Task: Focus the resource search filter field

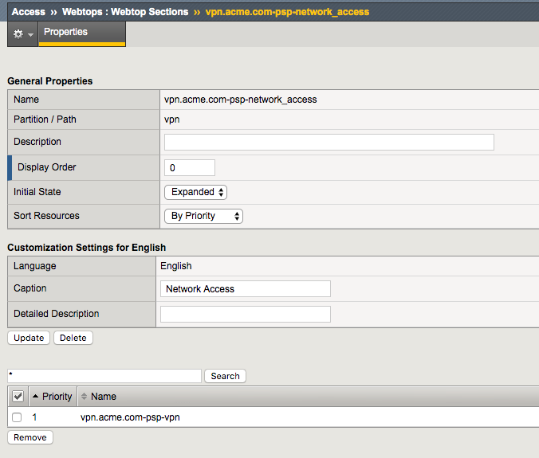Action: [x=104, y=376]
